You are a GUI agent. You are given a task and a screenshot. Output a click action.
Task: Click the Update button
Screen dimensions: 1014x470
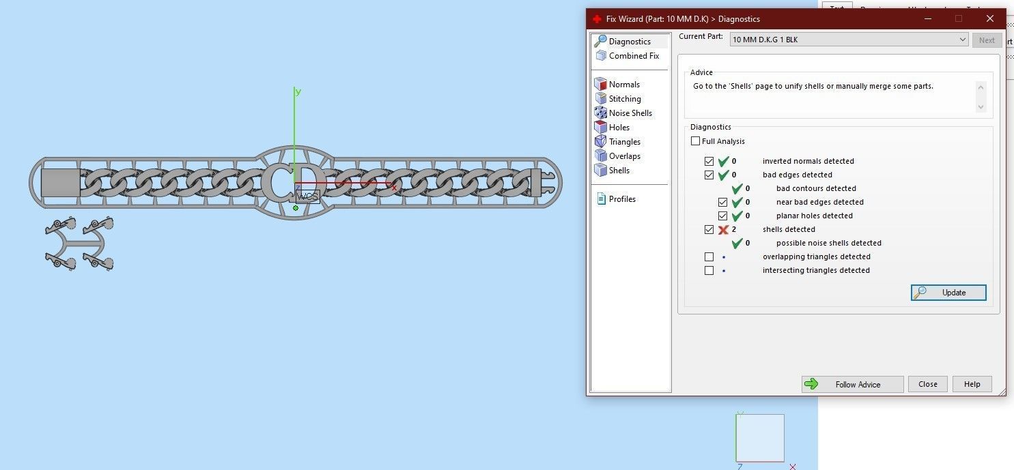(948, 293)
